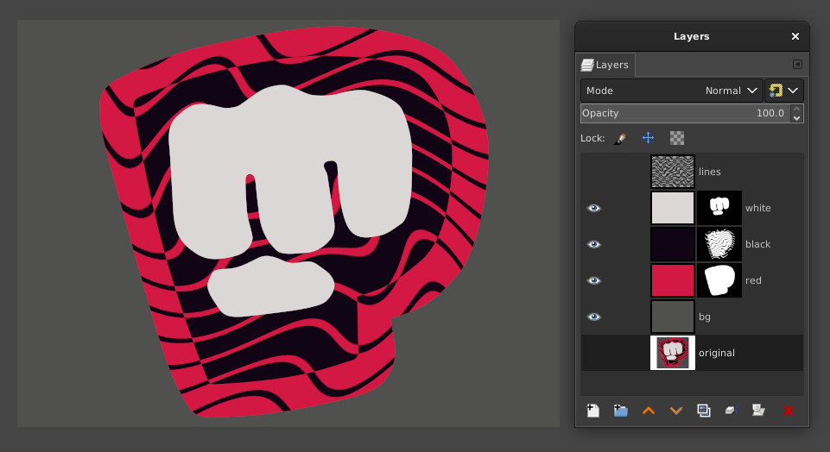The image size is (830, 452).
Task: Toggle lock position and size
Action: tap(648, 138)
